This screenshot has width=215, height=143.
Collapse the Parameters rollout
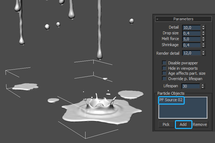[157, 19]
